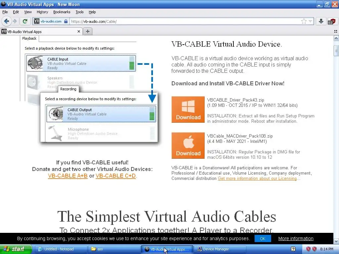339x254 pixels.
Task: Click the red extension icon showing 83
Action: (x=331, y=21)
